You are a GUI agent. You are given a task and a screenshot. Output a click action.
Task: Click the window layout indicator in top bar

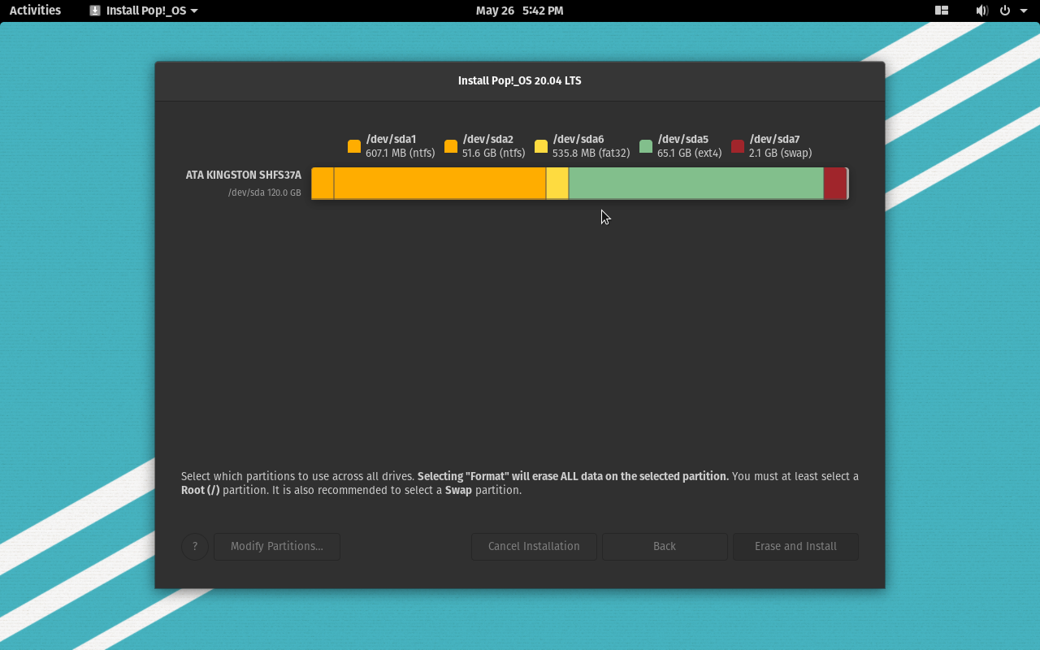(x=942, y=11)
